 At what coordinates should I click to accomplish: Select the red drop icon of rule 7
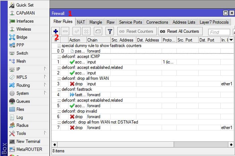point(72,128)
